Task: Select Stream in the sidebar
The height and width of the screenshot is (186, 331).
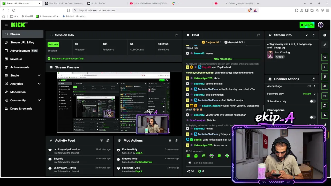Action: coord(23,34)
